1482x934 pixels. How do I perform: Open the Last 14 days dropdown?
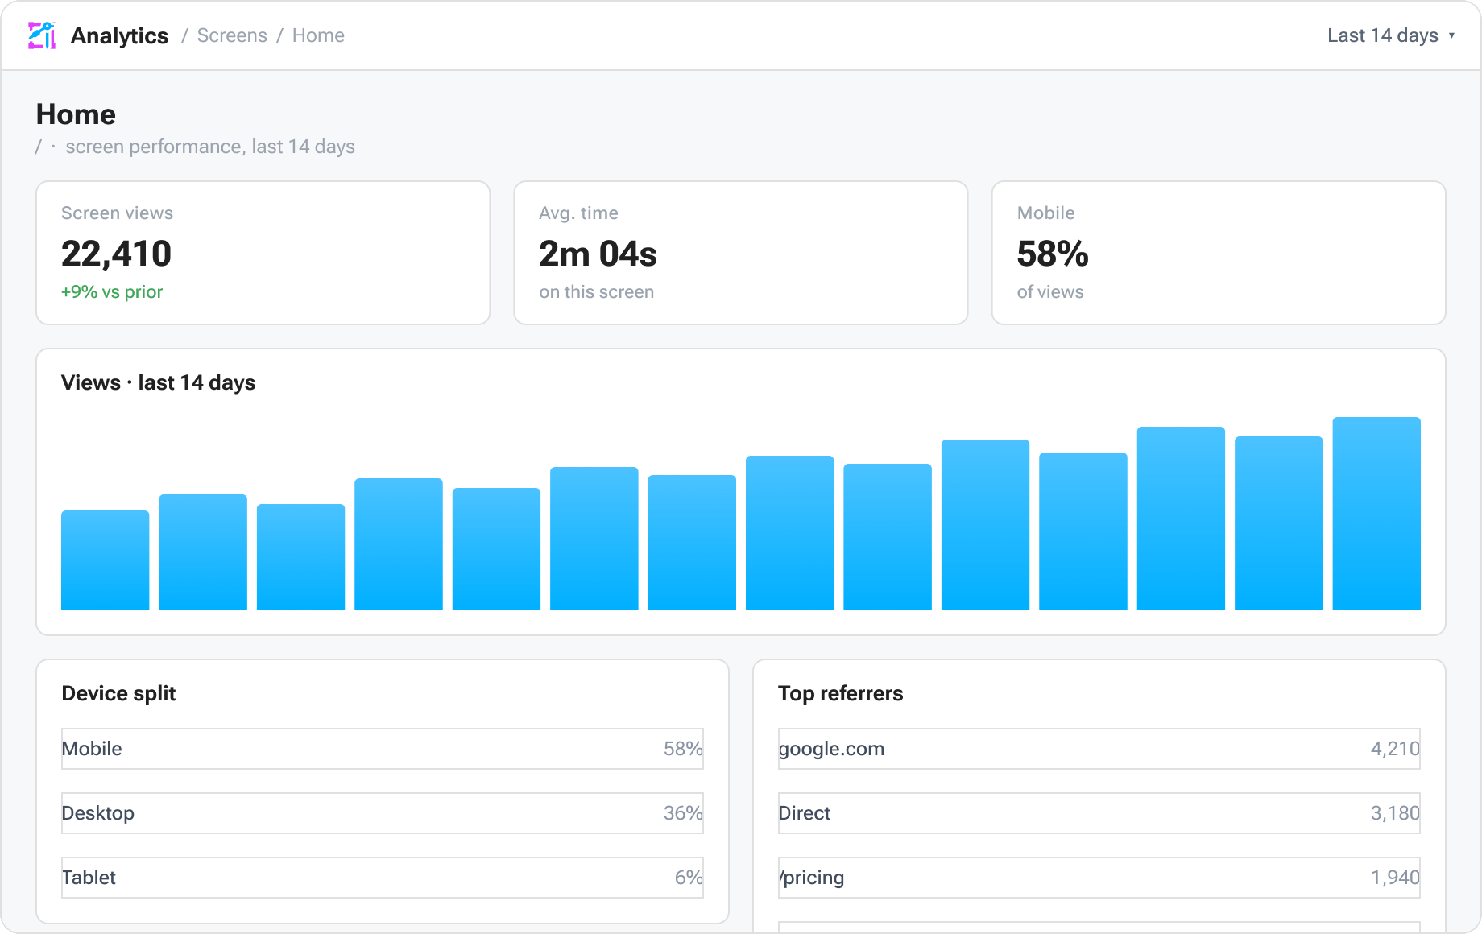[1391, 35]
